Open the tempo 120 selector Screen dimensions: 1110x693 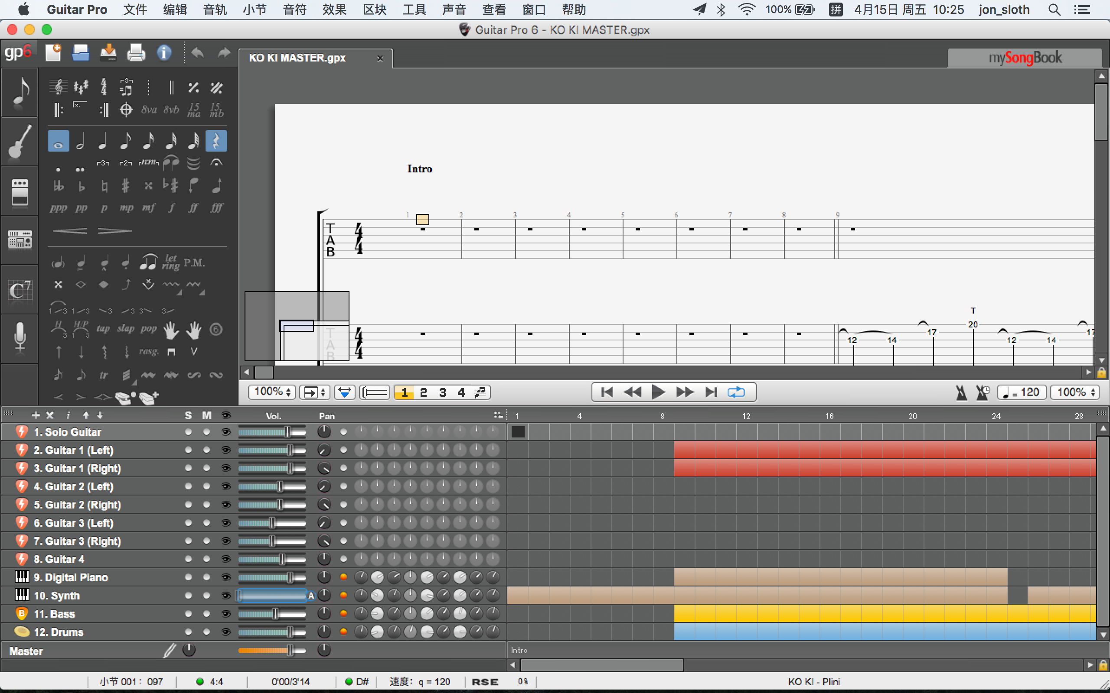coord(1022,392)
